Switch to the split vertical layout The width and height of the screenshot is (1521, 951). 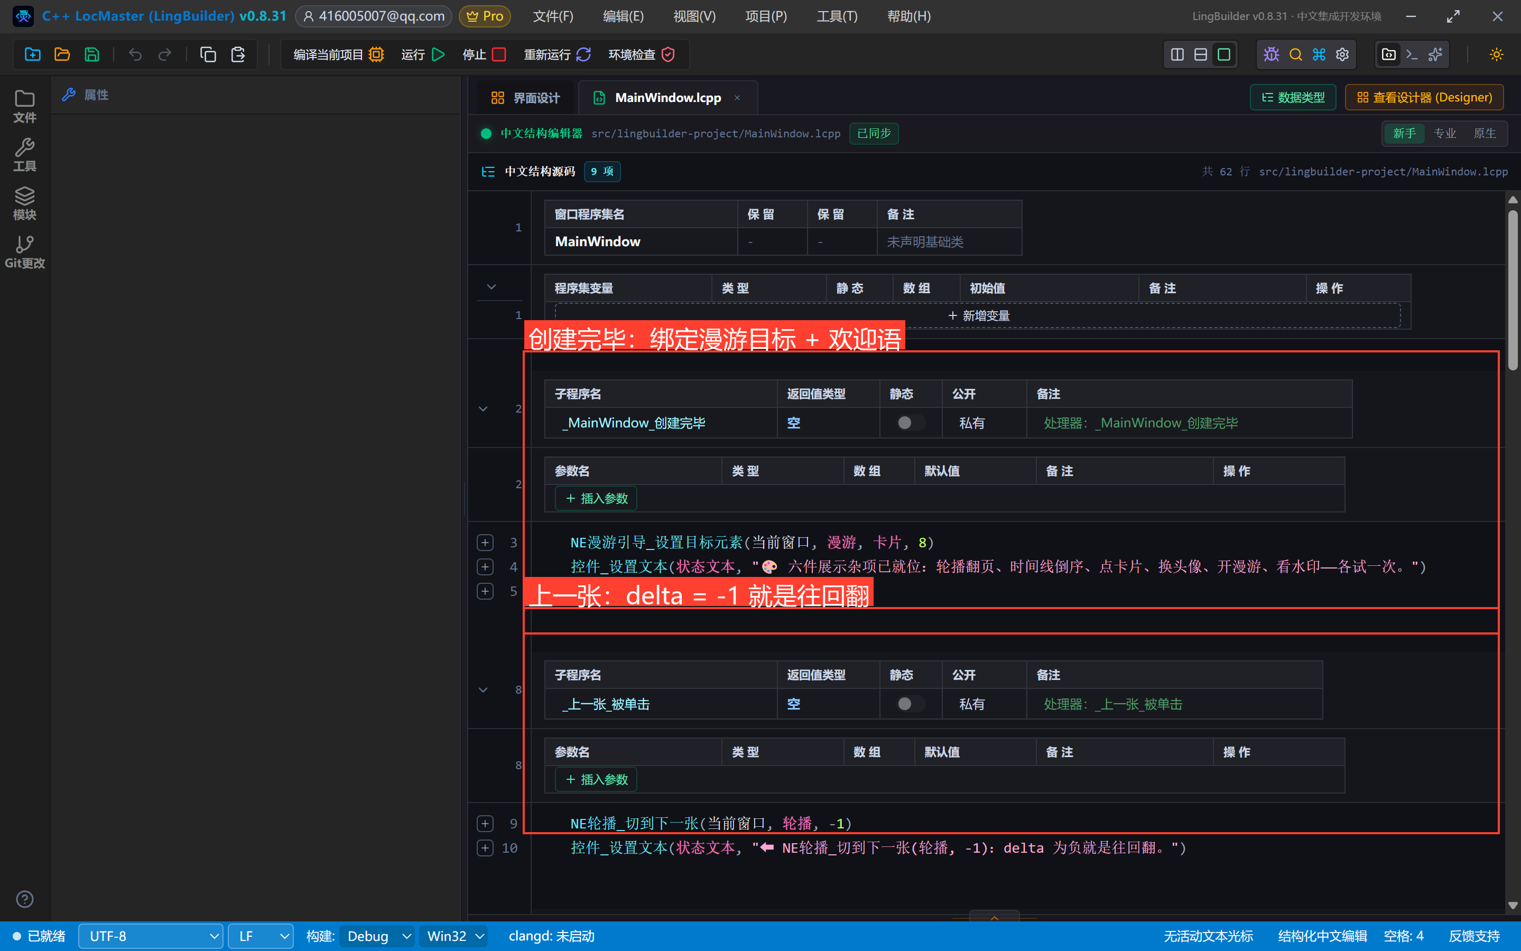coord(1177,55)
